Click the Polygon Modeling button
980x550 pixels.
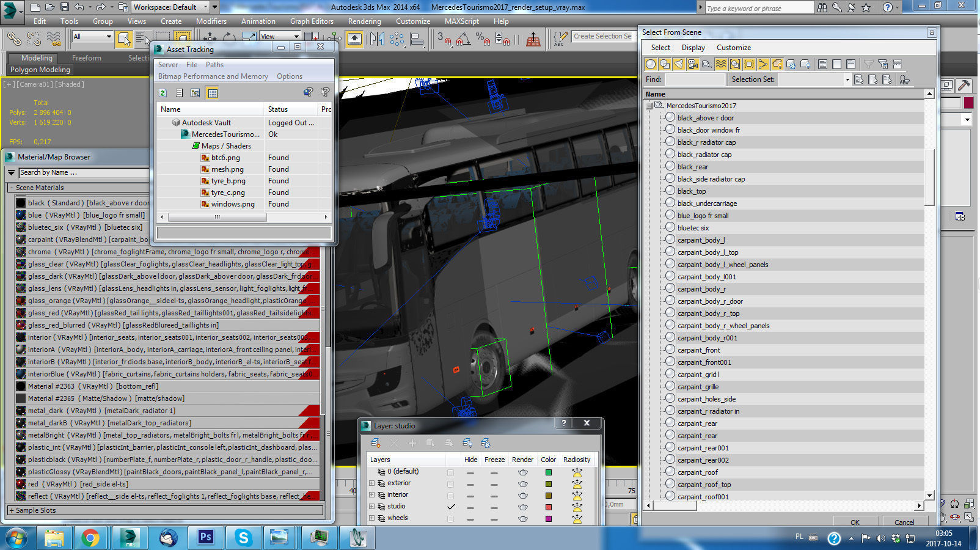pos(40,70)
